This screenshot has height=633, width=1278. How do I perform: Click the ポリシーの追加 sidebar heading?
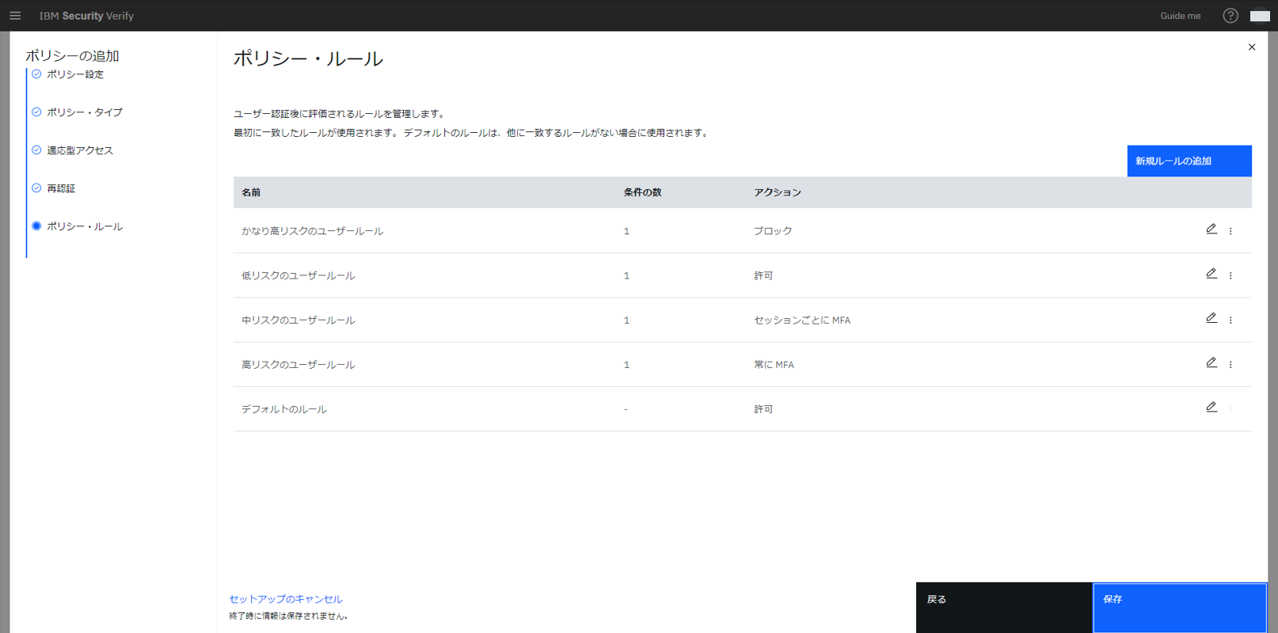[x=72, y=55]
